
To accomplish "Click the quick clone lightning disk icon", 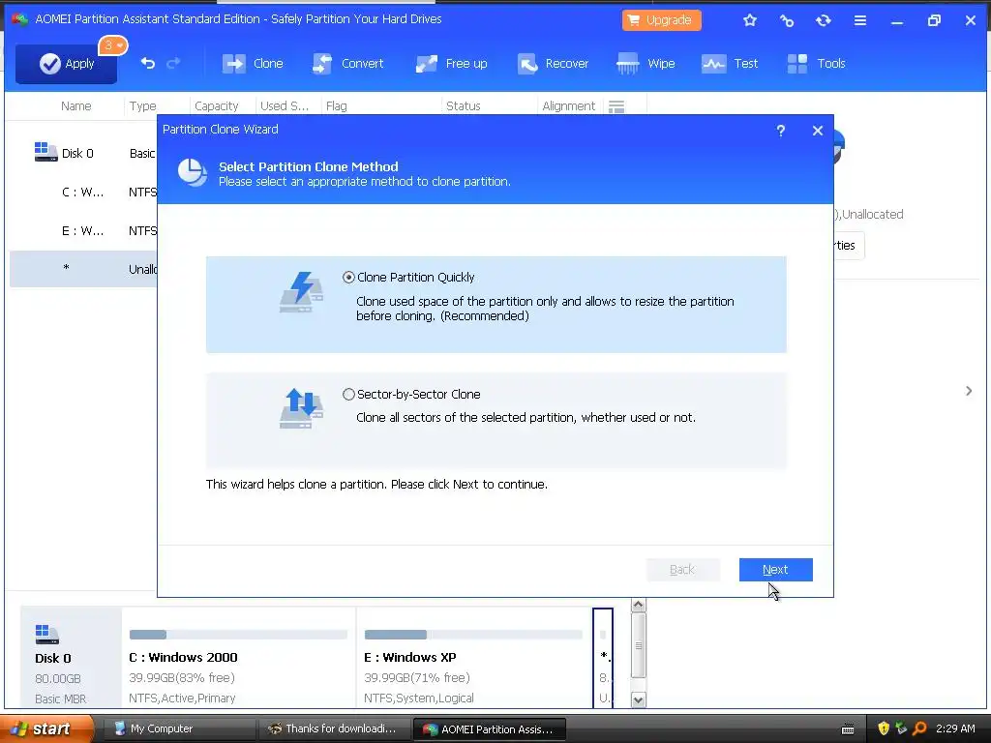I will click(x=302, y=291).
